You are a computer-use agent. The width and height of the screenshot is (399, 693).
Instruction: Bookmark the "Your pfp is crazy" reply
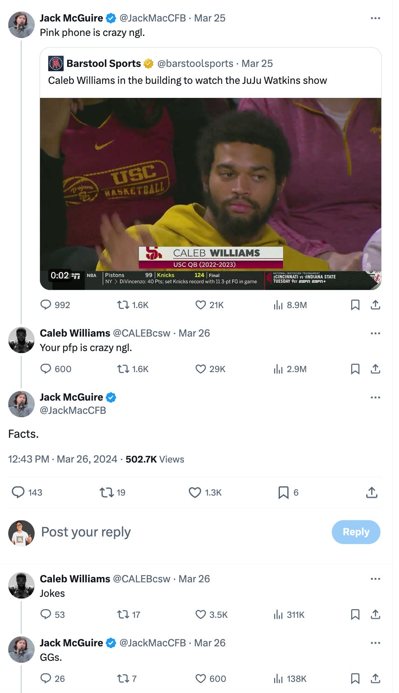[355, 369]
